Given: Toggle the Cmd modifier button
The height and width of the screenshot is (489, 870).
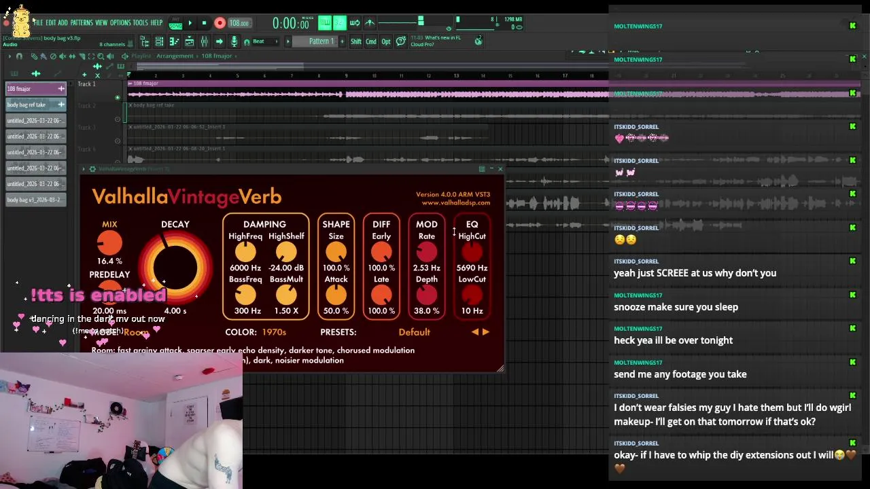Looking at the screenshot, I should [x=371, y=41].
